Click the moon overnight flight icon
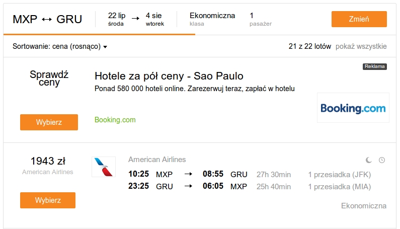The height and width of the screenshot is (229, 400). coord(369,160)
